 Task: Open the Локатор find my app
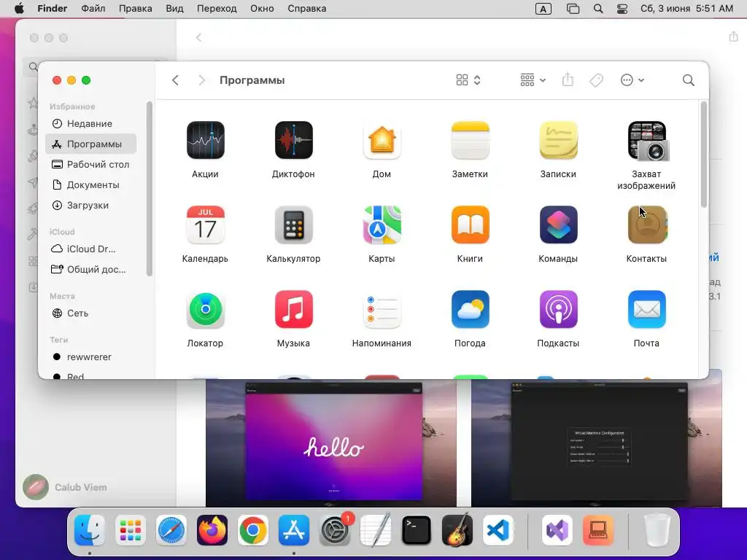(205, 309)
